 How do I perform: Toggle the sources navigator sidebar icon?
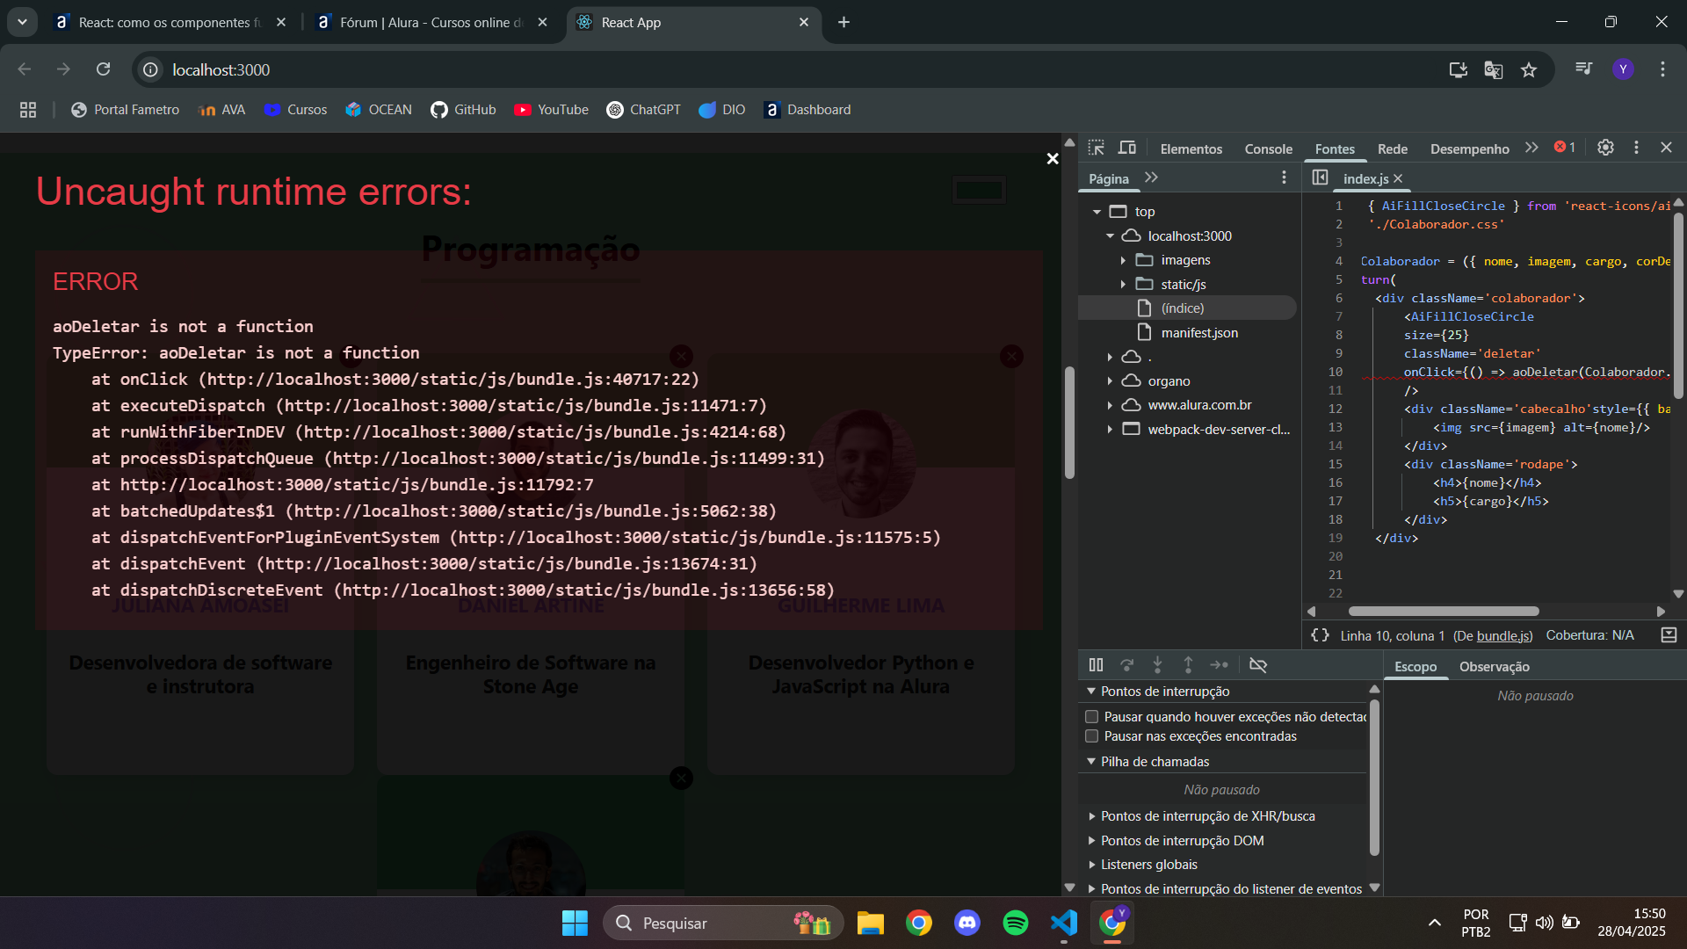pos(1320,177)
